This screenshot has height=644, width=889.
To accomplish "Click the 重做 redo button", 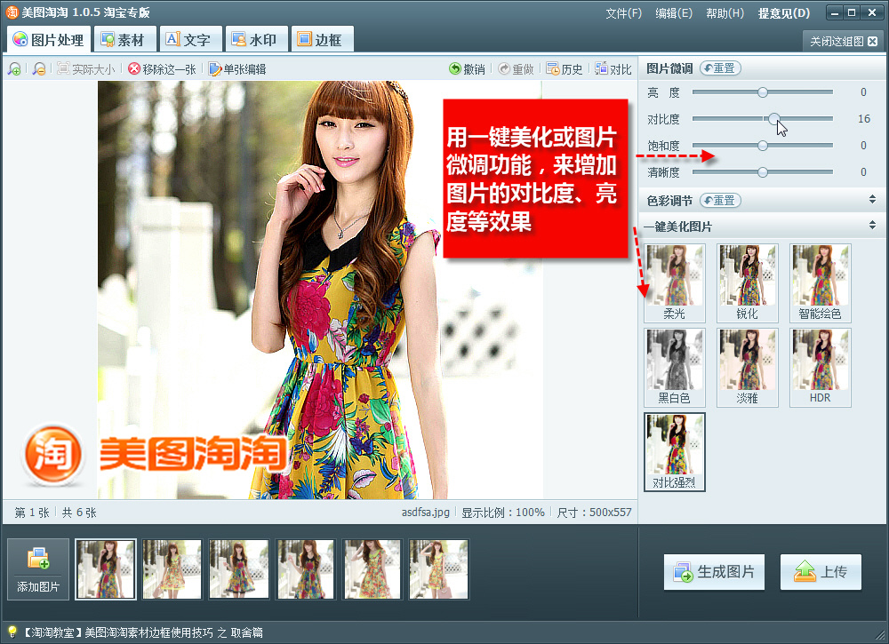I will tap(516, 69).
